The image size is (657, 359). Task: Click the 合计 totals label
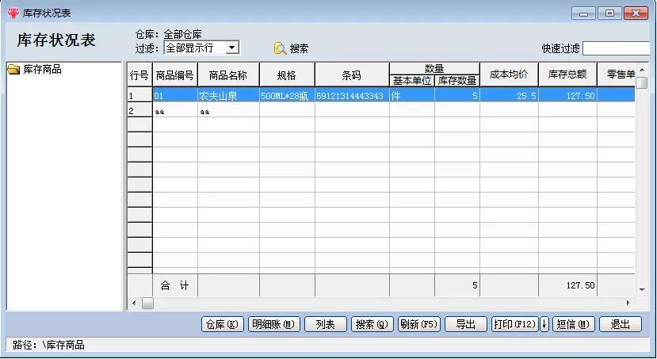[174, 285]
